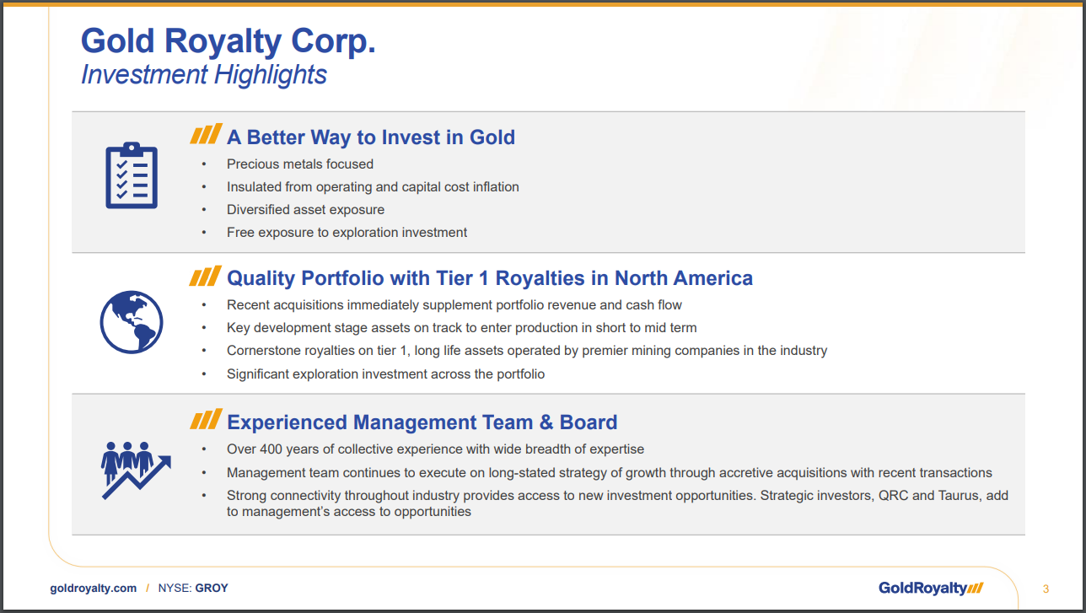Click the Free exposure to exploration investment bullet
Viewport: 1086px width, 613px height.
347,232
